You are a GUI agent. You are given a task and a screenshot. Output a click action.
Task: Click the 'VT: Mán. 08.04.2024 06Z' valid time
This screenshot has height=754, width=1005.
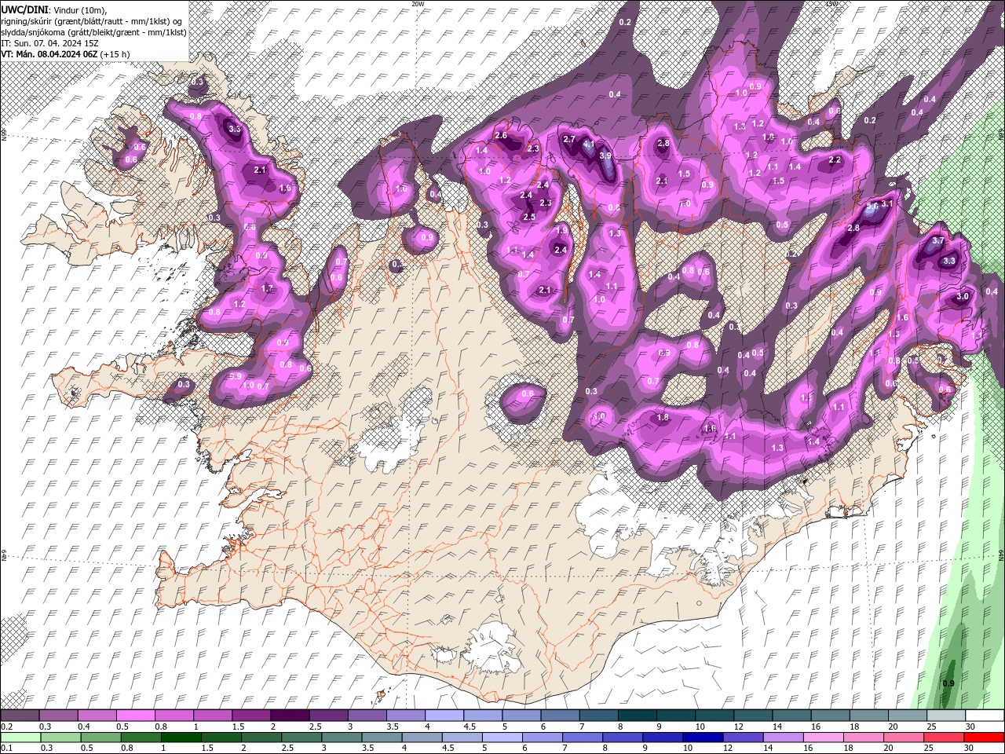click(x=49, y=53)
